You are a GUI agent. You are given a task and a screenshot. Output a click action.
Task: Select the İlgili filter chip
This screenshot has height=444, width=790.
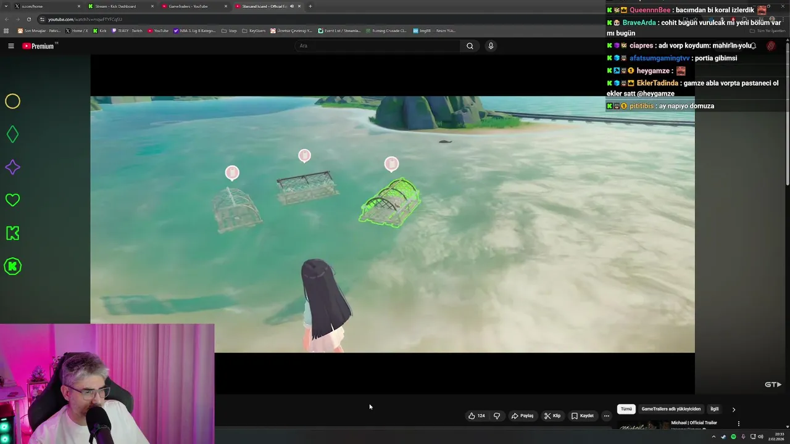(714, 409)
